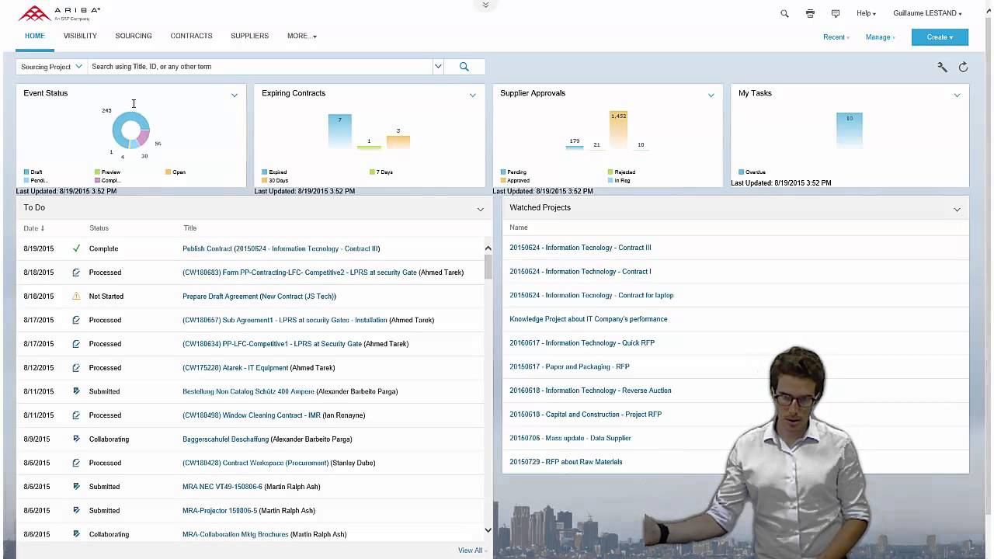Click the printer icon in header

click(x=810, y=14)
